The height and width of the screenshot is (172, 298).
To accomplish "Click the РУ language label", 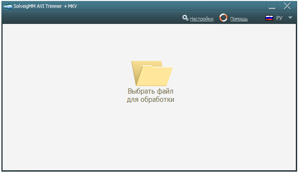I will (x=279, y=18).
